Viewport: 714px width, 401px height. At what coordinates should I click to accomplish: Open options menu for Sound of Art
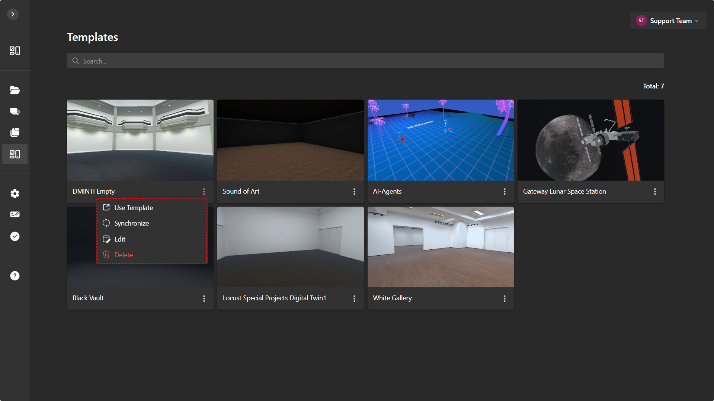point(354,191)
